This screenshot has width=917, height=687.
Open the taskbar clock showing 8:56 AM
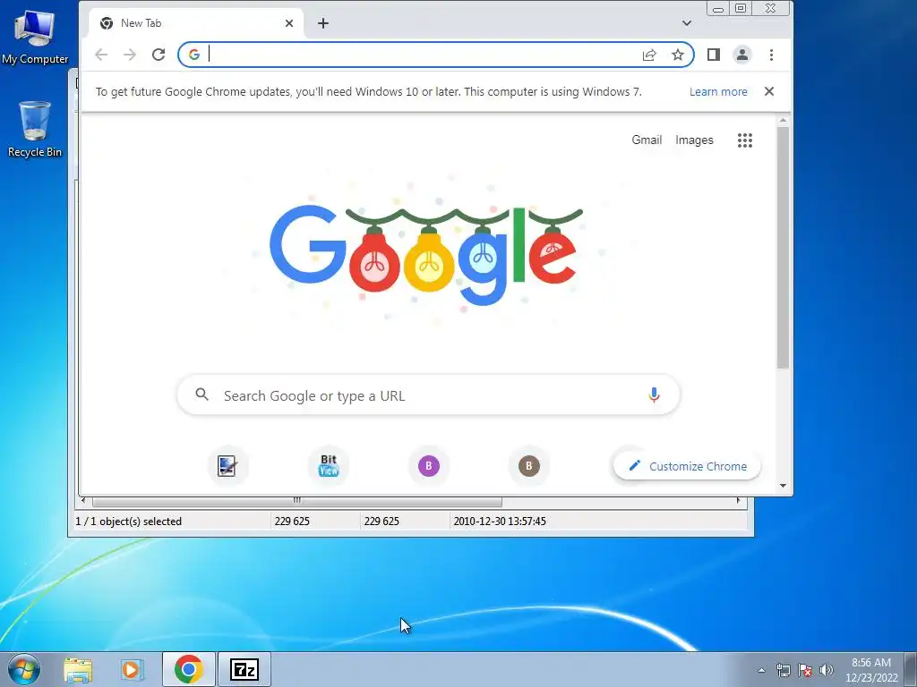click(871, 670)
